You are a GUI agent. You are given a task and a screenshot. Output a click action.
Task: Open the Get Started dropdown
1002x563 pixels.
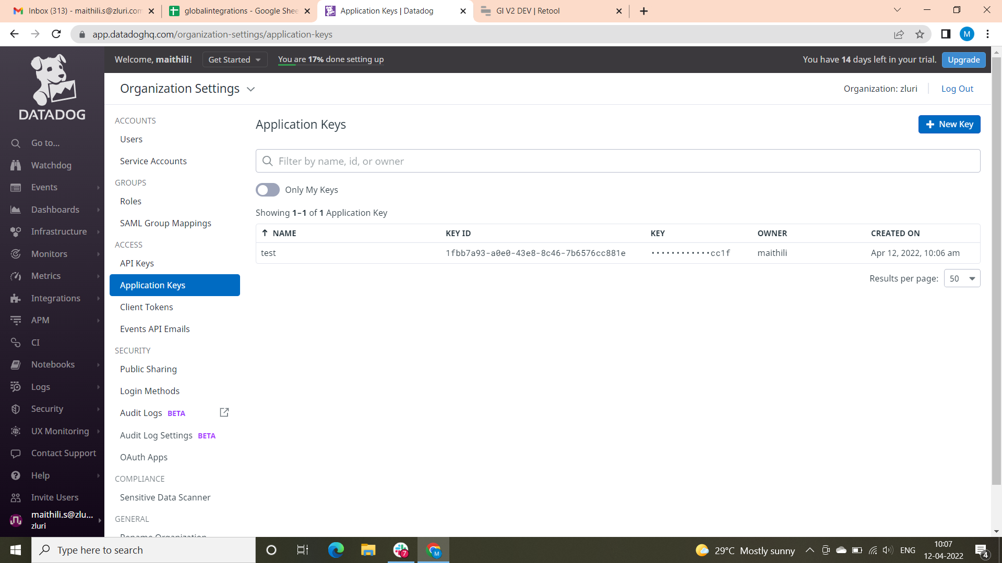[235, 59]
